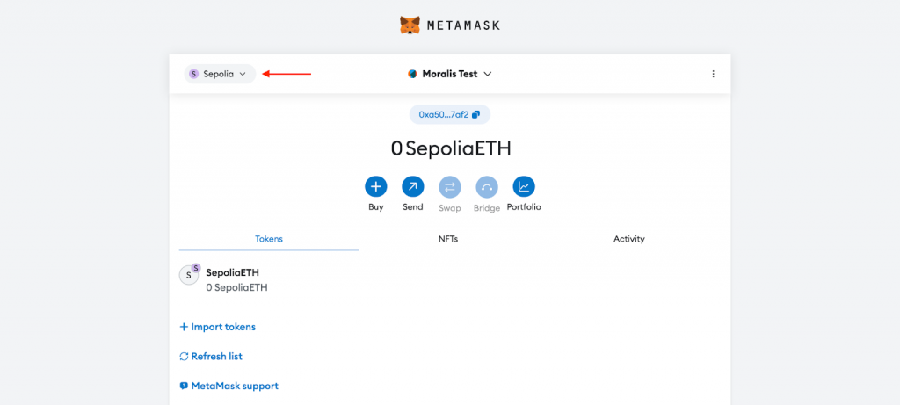The image size is (900, 405).
Task: Click the Sepolia network badge icon
Action: 193,74
